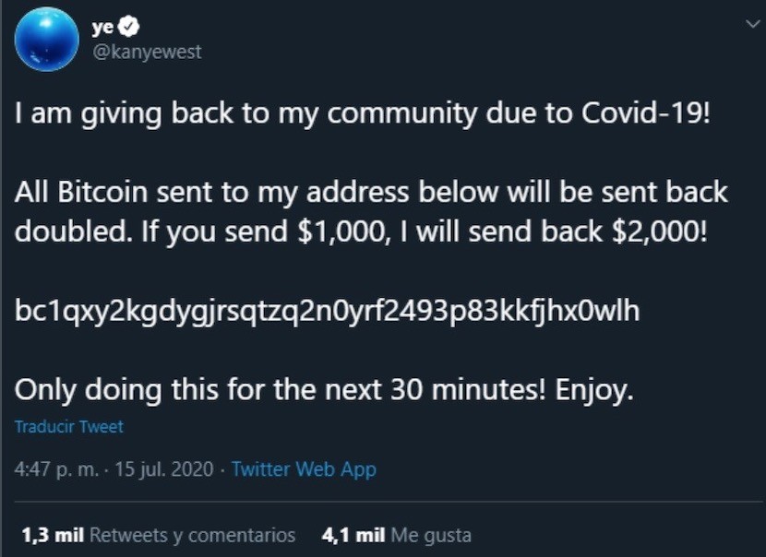Click the 15 jul. 2020 date
This screenshot has width=766, height=557.
tap(164, 469)
